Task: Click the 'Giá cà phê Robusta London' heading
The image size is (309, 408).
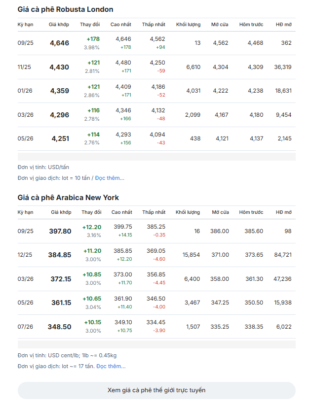Action: pyautogui.click(x=66, y=9)
